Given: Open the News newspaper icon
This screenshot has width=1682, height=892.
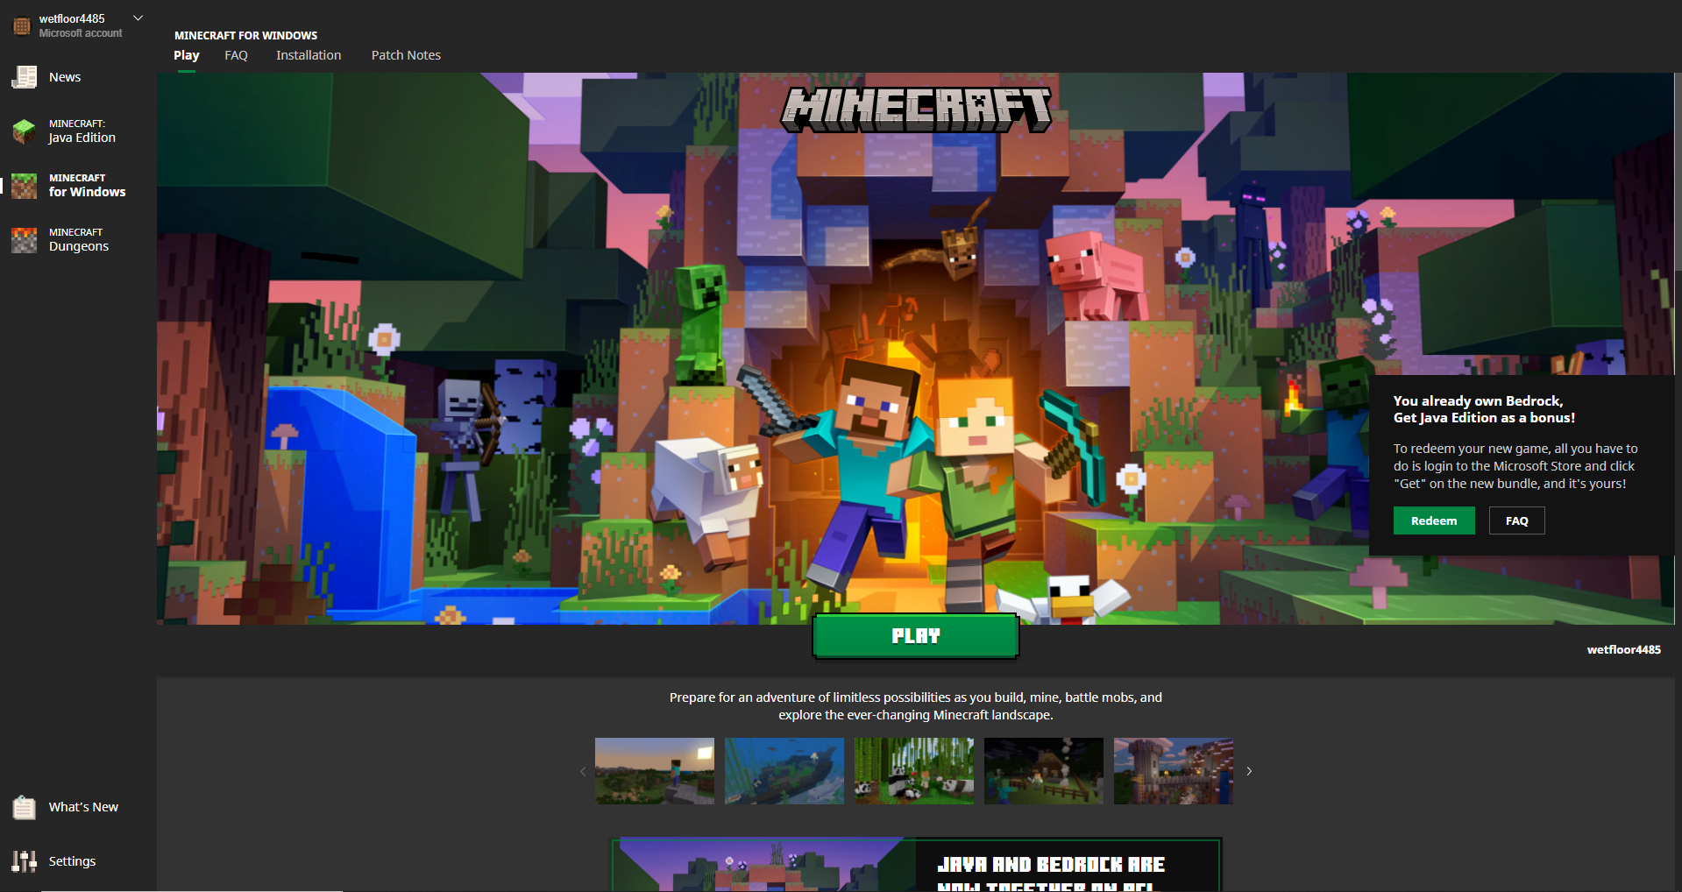Looking at the screenshot, I should 25,77.
